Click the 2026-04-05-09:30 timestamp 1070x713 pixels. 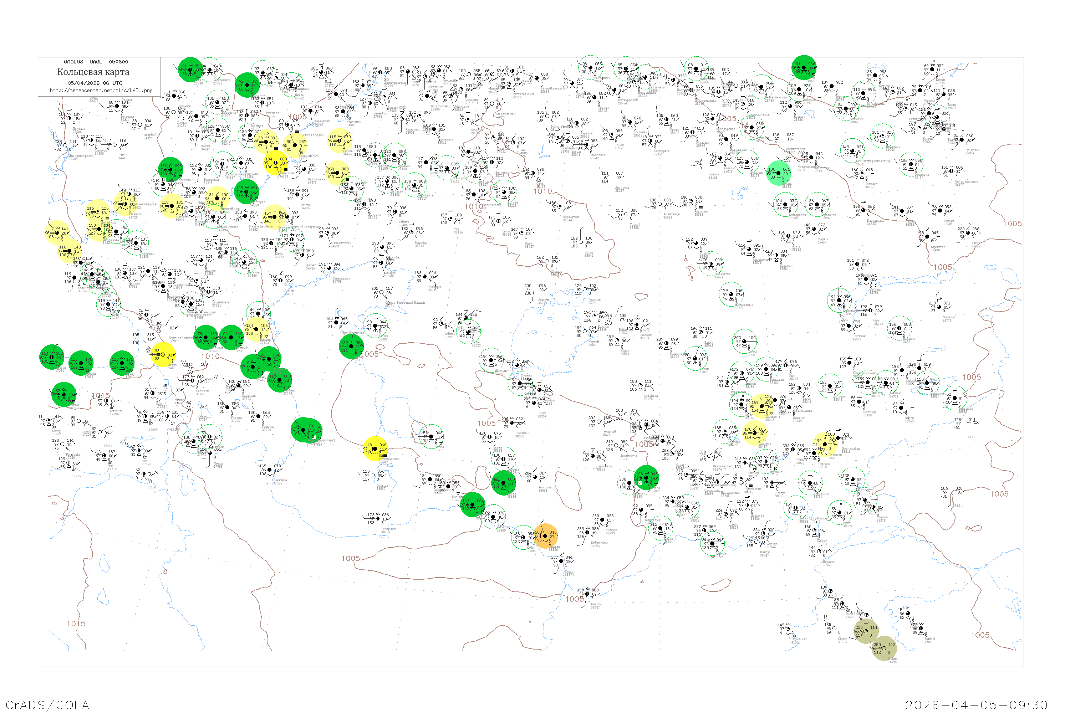click(x=976, y=705)
